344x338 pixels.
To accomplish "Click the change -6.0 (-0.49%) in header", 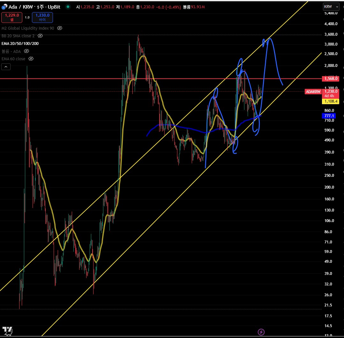I will pos(168,7).
